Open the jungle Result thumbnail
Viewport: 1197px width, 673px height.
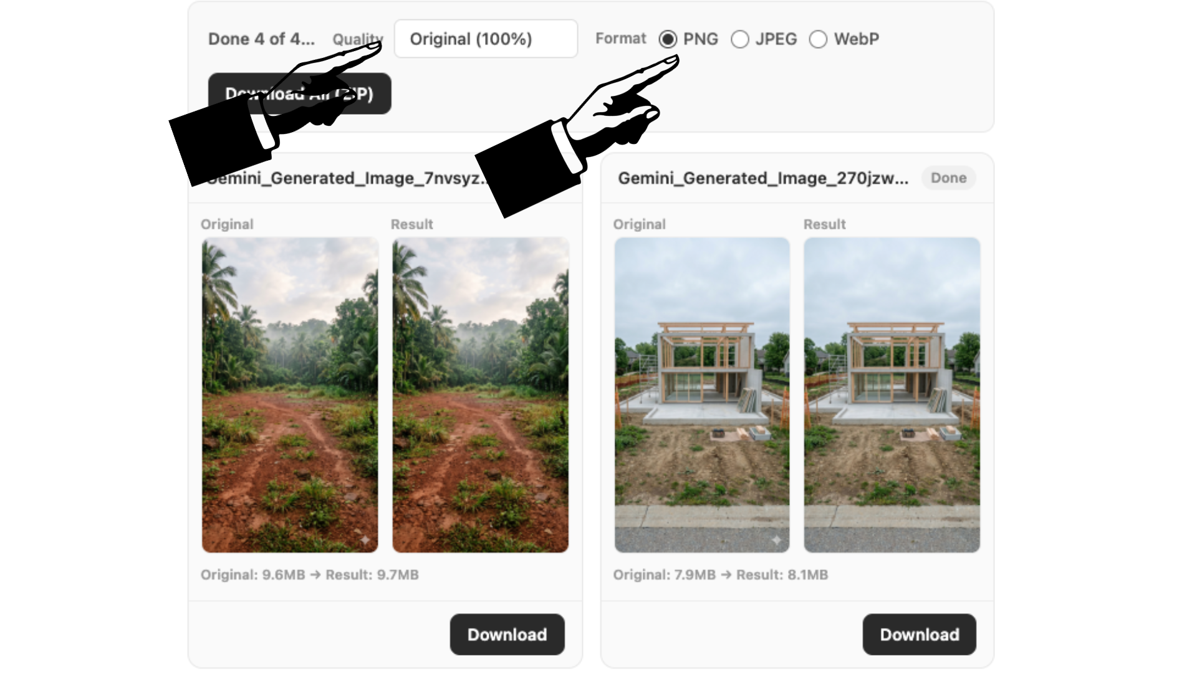pyautogui.click(x=480, y=394)
